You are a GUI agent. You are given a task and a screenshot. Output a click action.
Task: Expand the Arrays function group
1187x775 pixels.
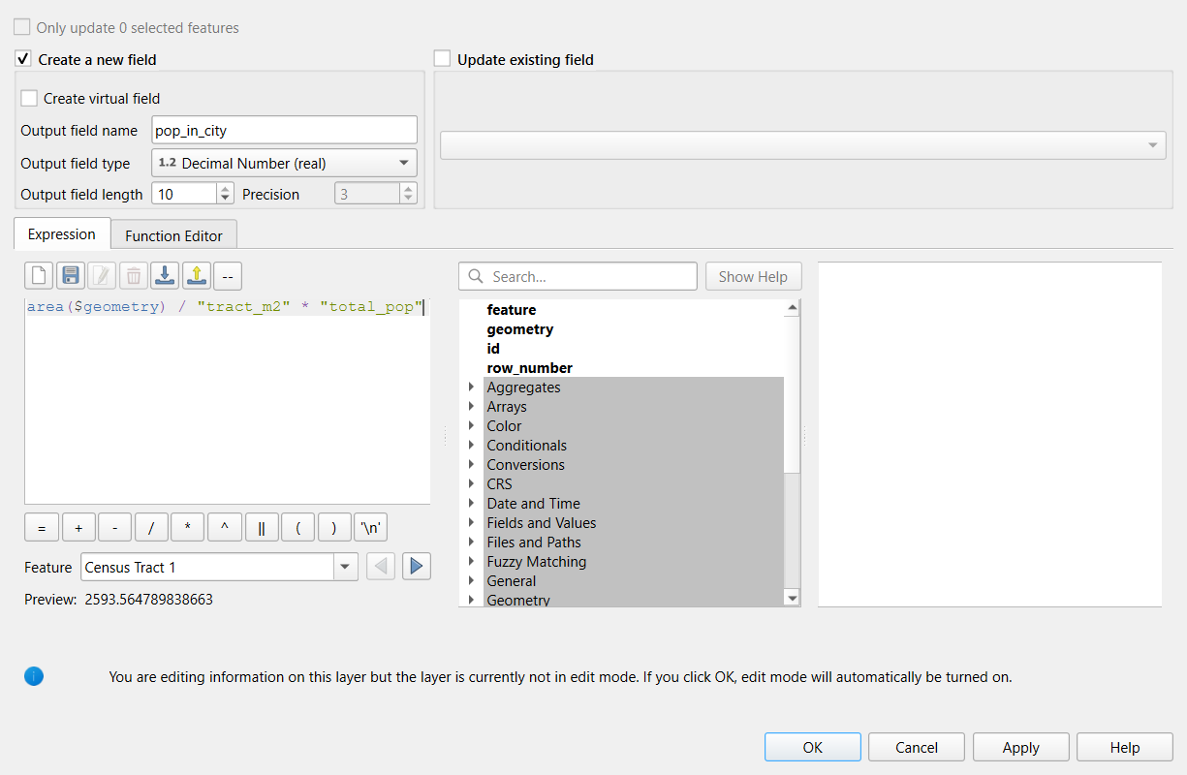(x=471, y=407)
